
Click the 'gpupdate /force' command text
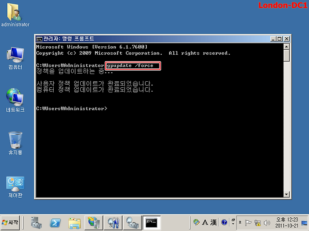coord(130,65)
